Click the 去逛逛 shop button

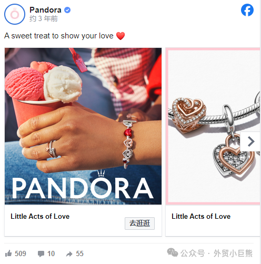[x=139, y=224]
